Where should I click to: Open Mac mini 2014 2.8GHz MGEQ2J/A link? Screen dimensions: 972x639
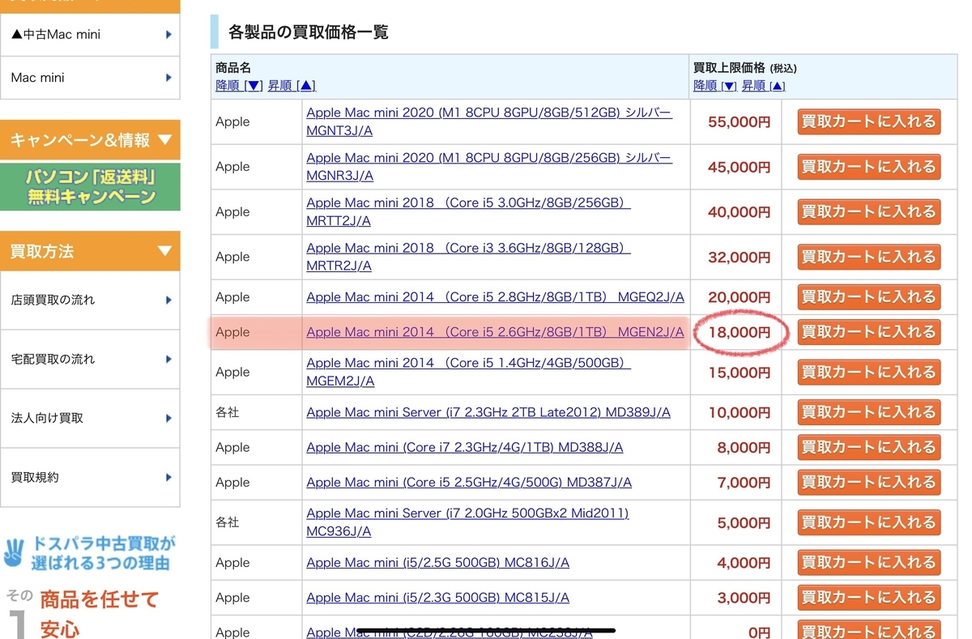[x=495, y=297]
